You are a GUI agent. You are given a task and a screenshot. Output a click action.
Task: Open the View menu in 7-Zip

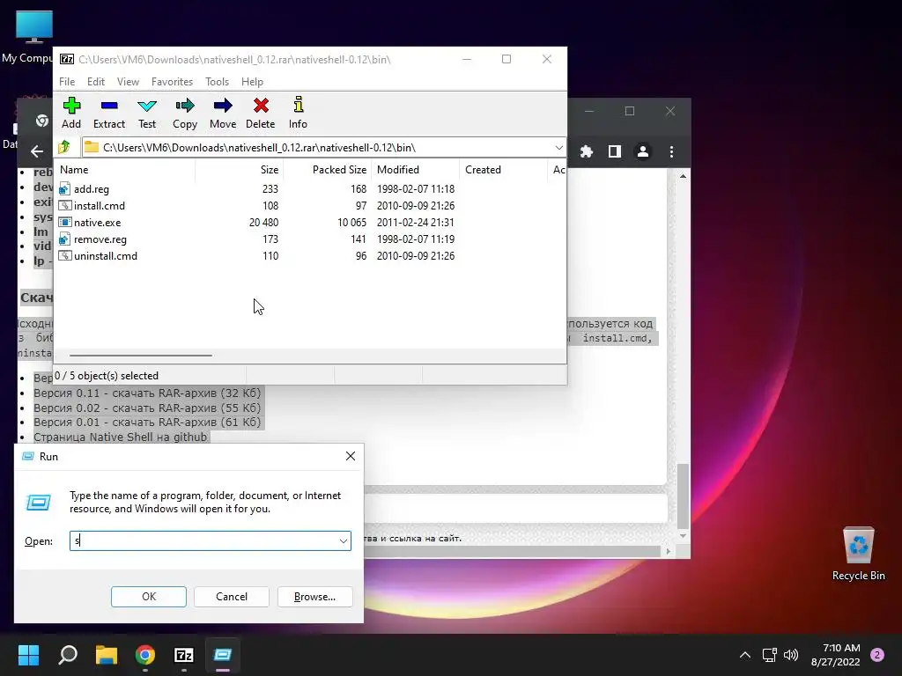[128, 82]
